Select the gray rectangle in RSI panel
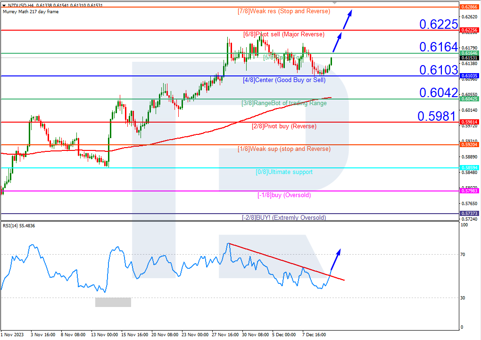This screenshot has width=481, height=340. pyautogui.click(x=113, y=302)
